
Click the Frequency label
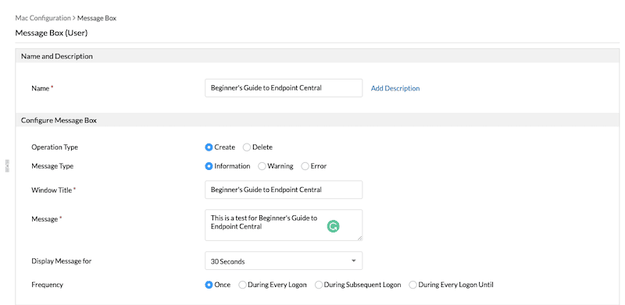pyautogui.click(x=47, y=285)
